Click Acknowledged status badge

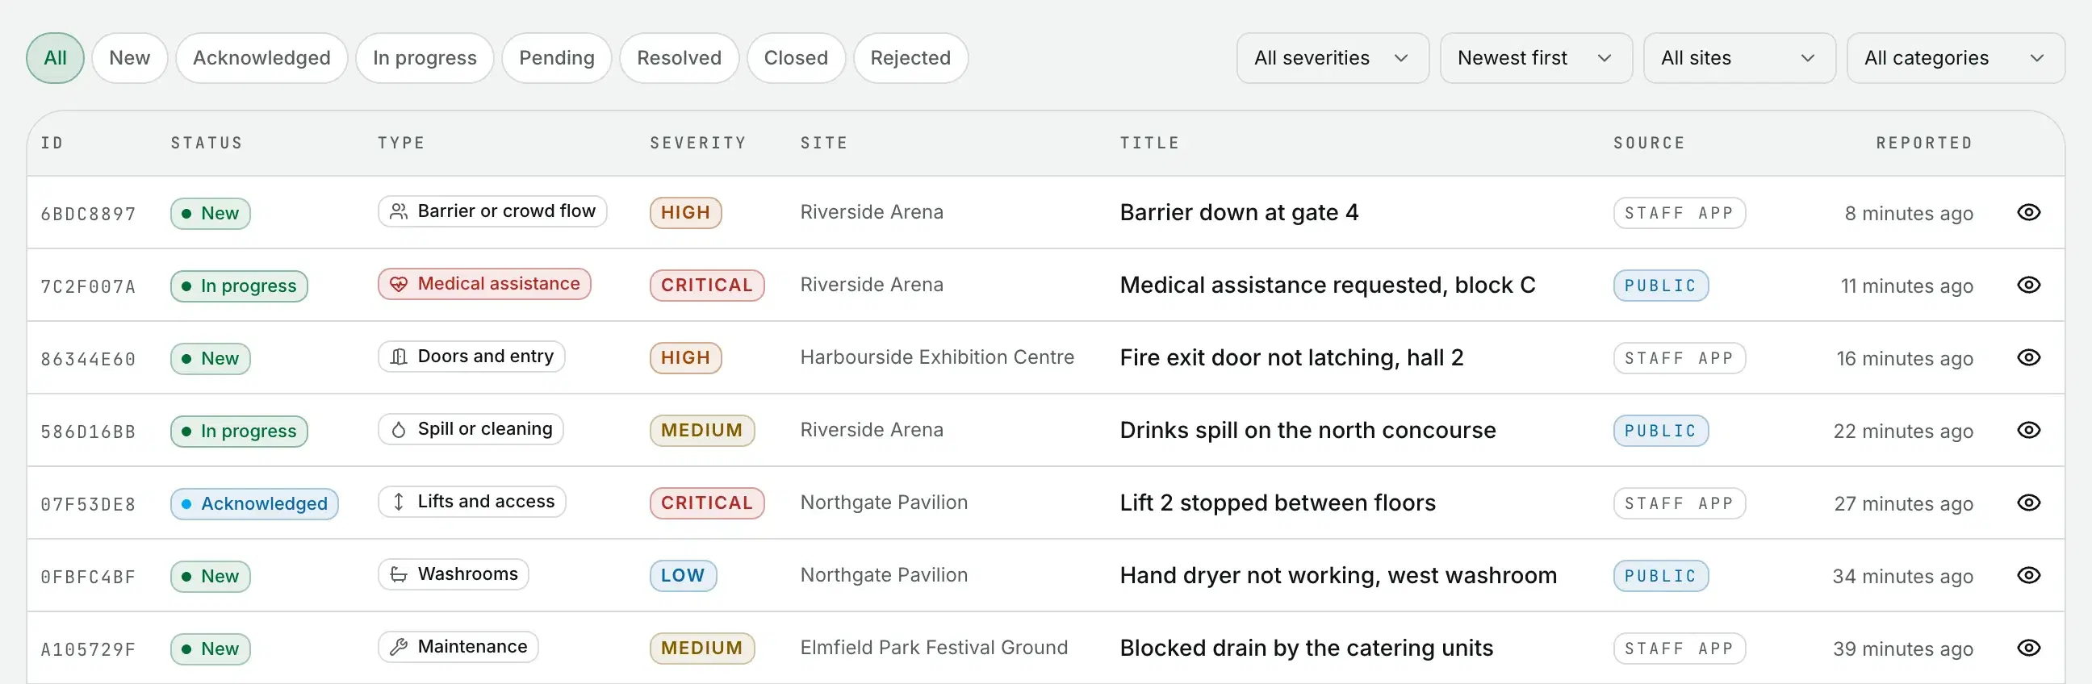pyautogui.click(x=254, y=504)
